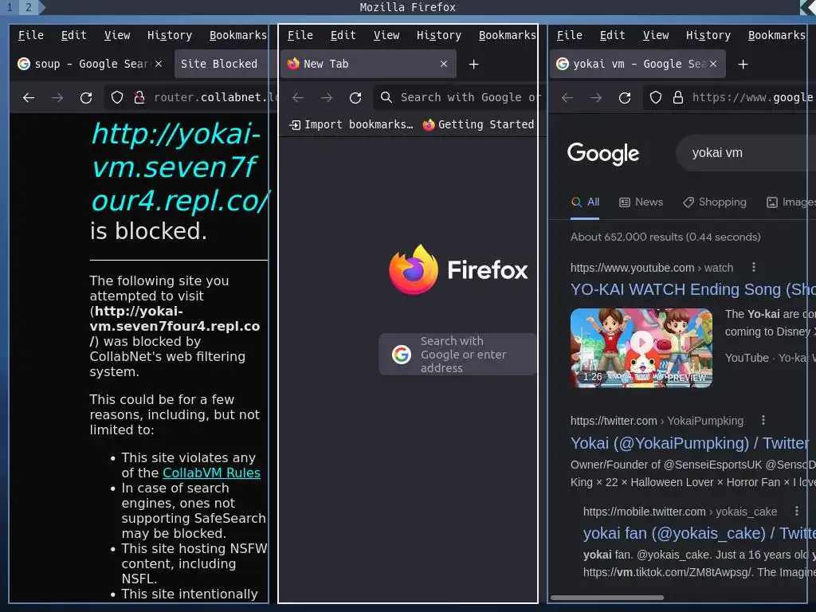Open options for mobile.twitter.com result
Image resolution: width=816 pixels, height=612 pixels.
(796, 511)
